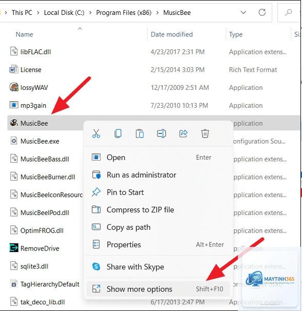Expand chevron before This PC breadcrumb
The width and height of the screenshot is (302, 311).
click(6, 13)
